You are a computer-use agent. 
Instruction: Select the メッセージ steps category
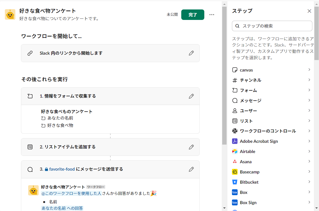point(272,101)
